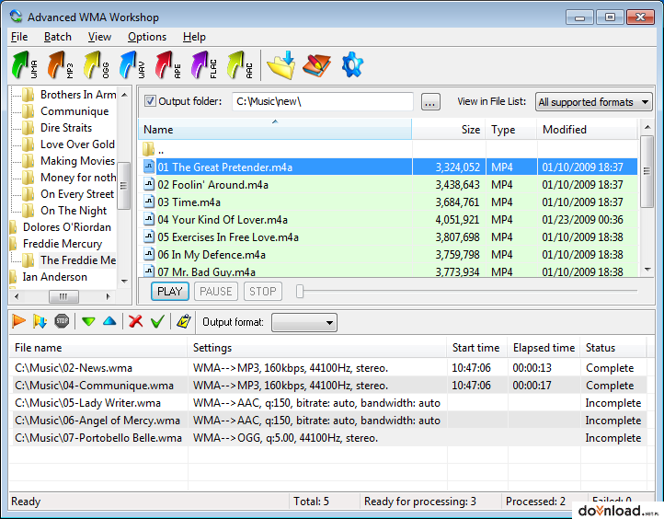Click the convert to APE arrow icon
This screenshot has width=664, height=519.
click(168, 64)
